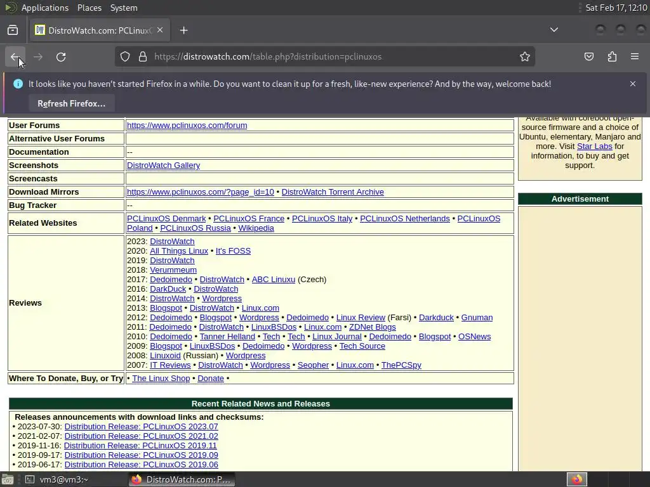
Task: Open the PCLinuxOS Italy link
Action: coord(322,218)
